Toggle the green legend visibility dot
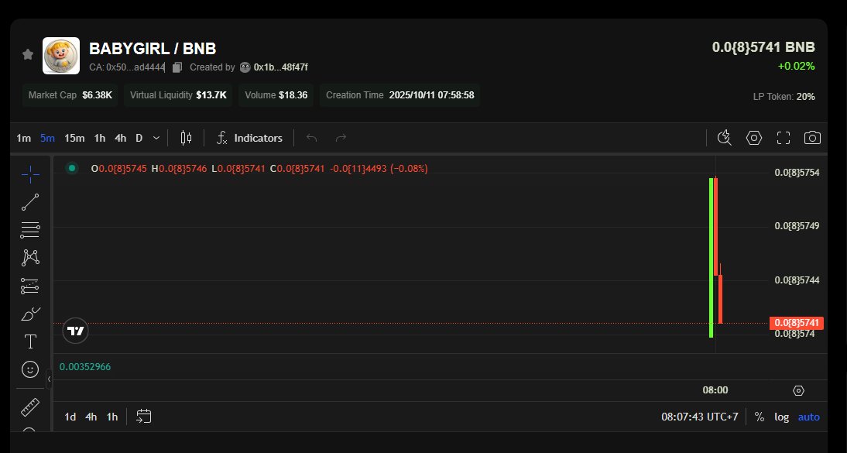The image size is (847, 453). coord(72,168)
